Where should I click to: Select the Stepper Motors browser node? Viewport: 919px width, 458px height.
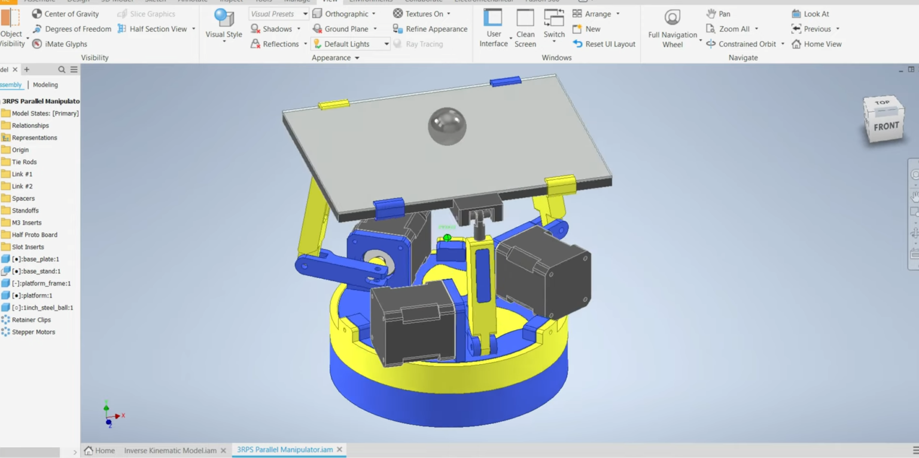point(34,332)
